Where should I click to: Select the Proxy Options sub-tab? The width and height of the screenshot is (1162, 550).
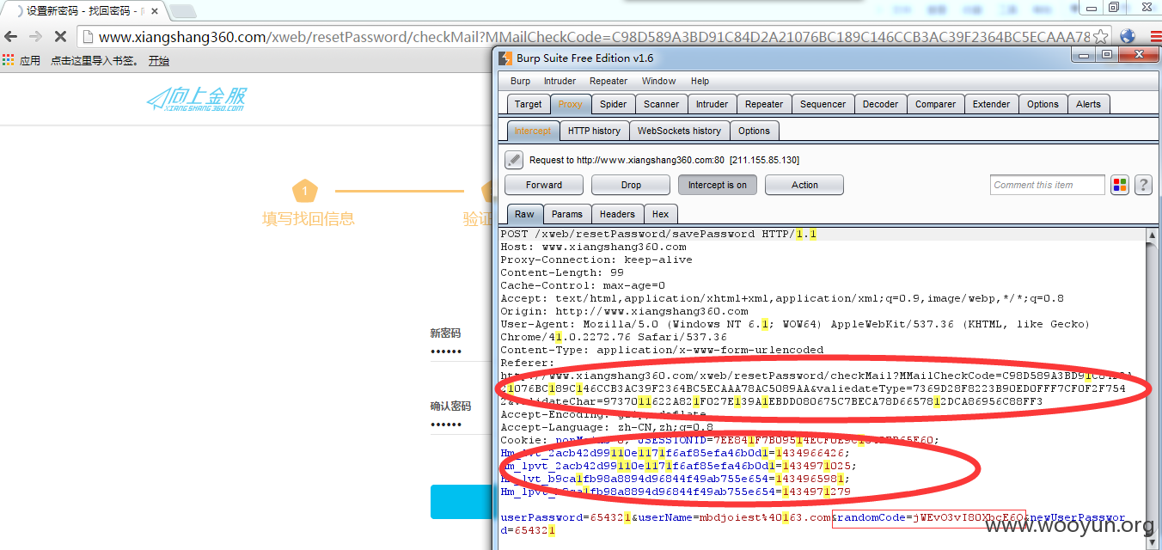[x=754, y=131]
